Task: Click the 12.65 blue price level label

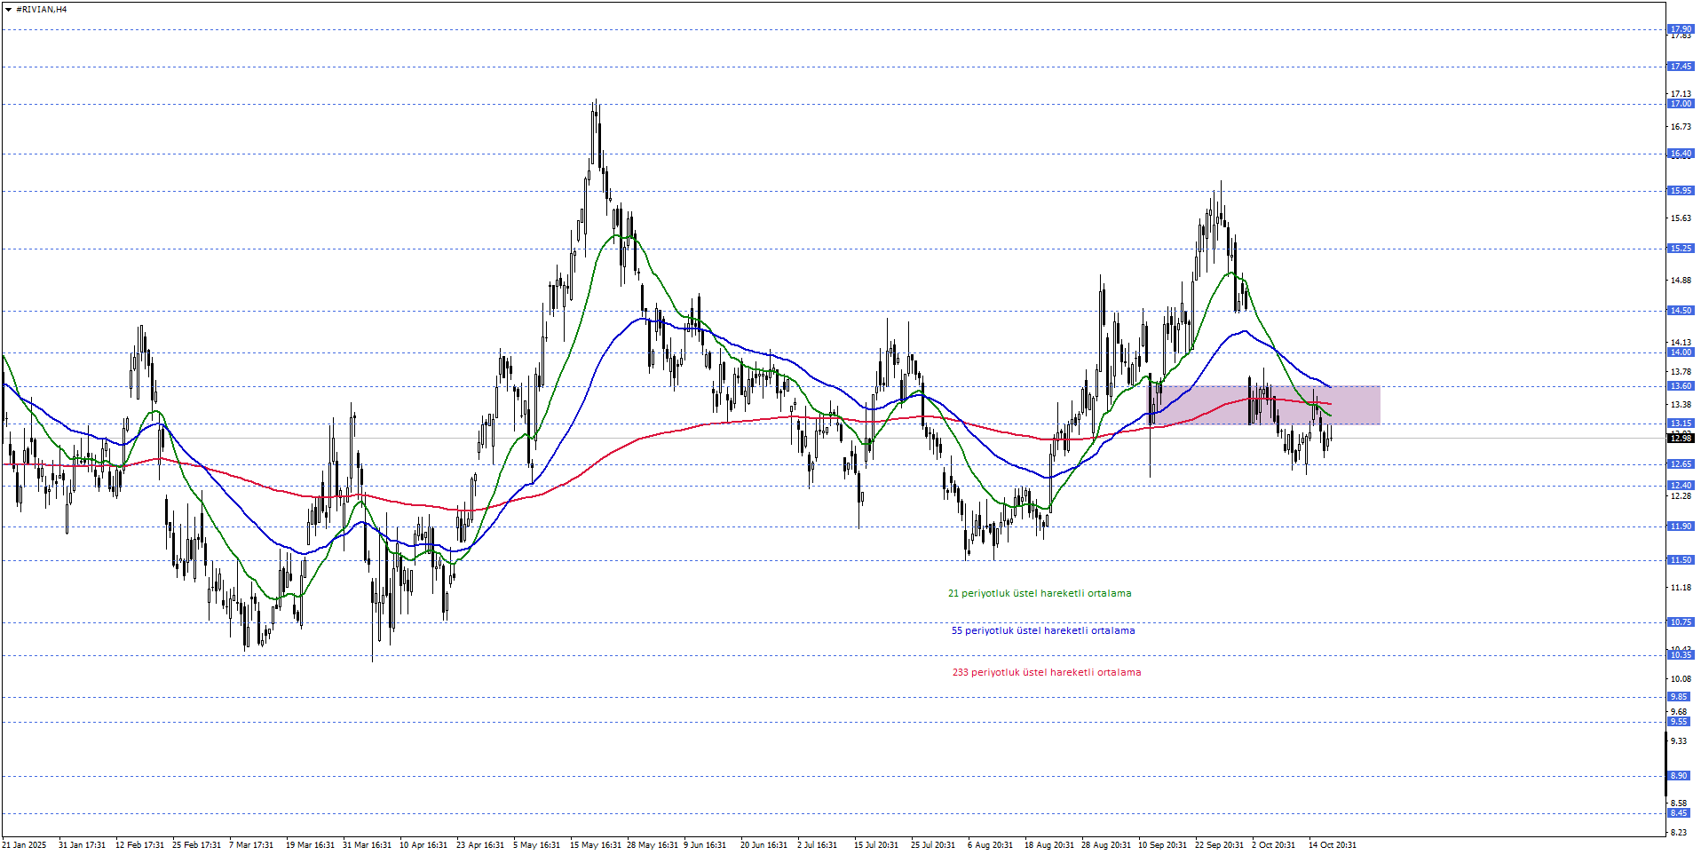Action: click(1680, 464)
